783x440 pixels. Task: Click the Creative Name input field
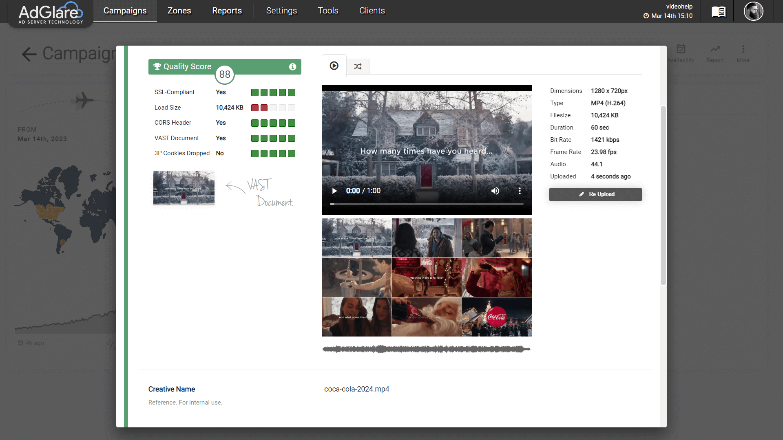(482, 389)
